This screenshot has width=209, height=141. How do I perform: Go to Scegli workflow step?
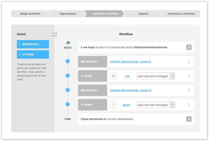coord(30,14)
